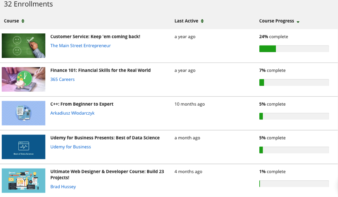Open Brad Hussey instructor link

(x=63, y=187)
